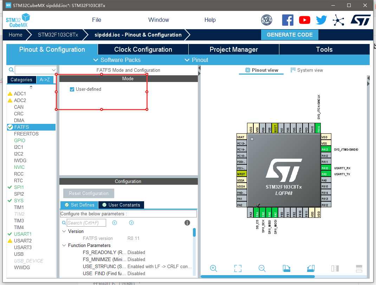Collapse the Function Parameters section
The height and width of the screenshot is (285, 376).
[x=64, y=245]
